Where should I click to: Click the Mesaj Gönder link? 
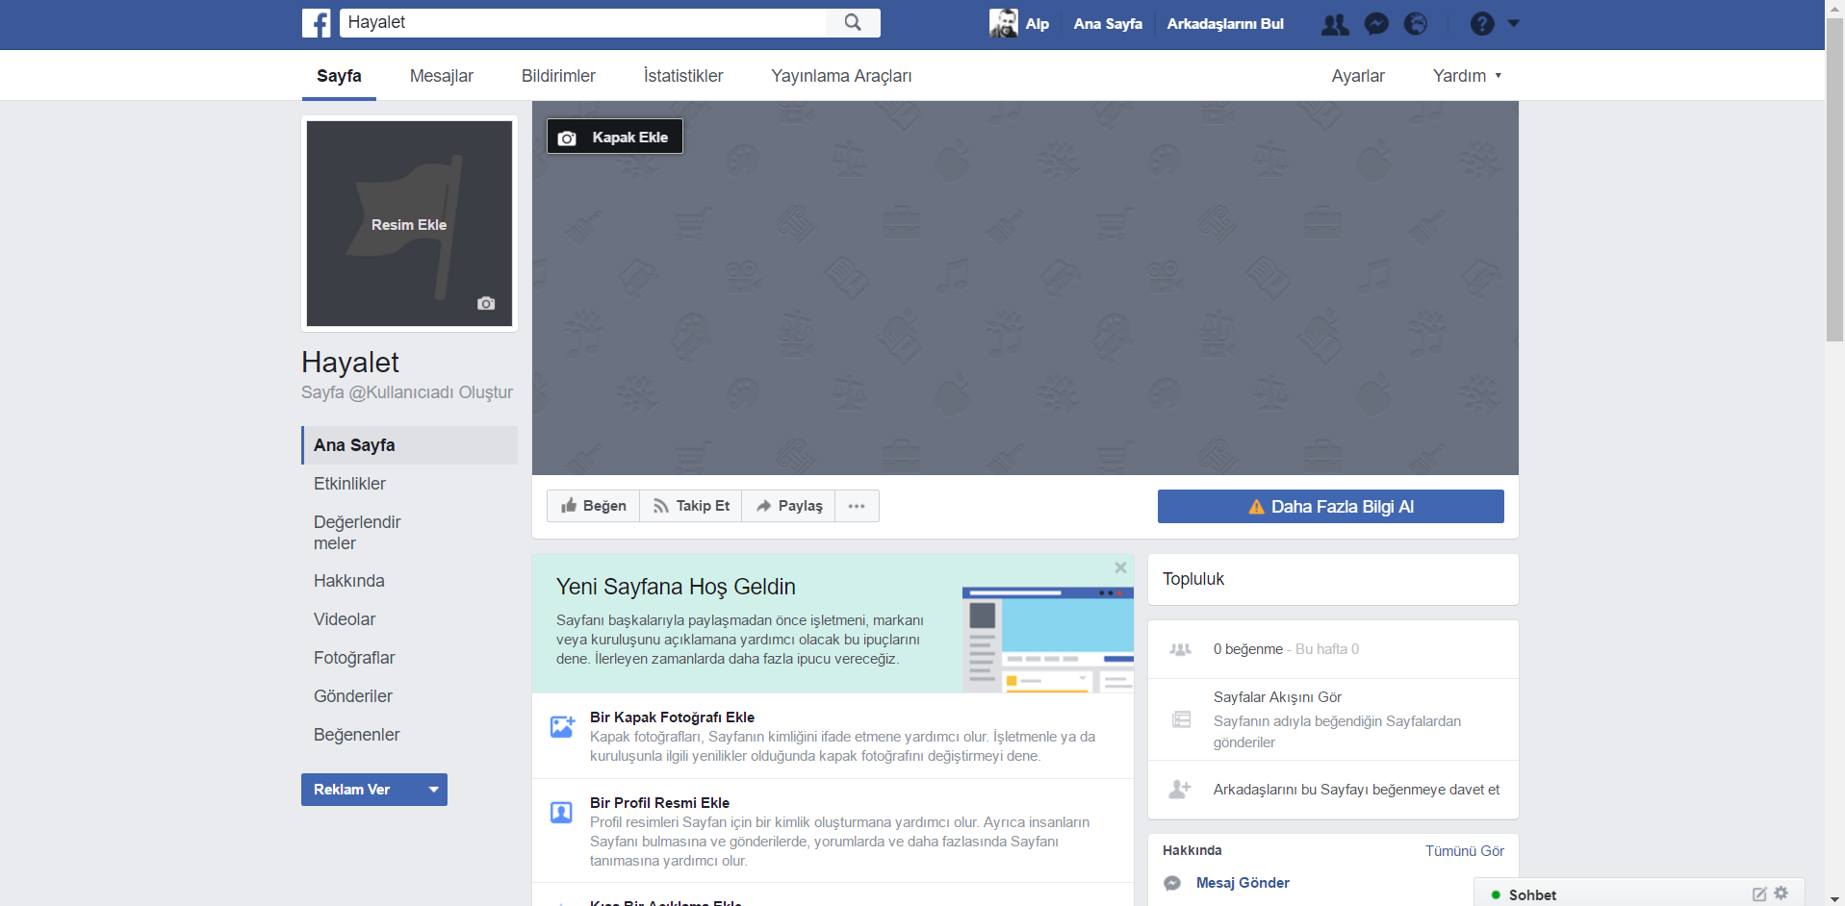1243,883
